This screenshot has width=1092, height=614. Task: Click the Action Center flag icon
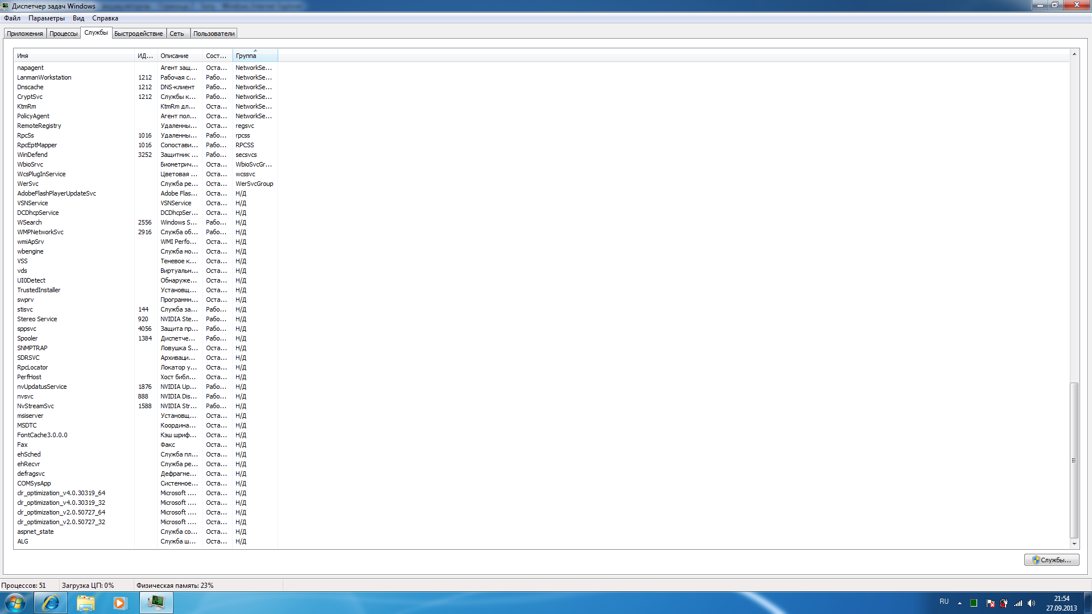click(x=991, y=603)
